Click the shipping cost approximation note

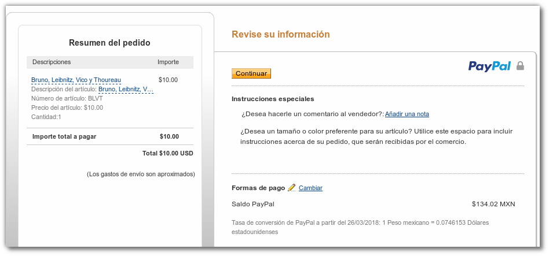pos(141,174)
